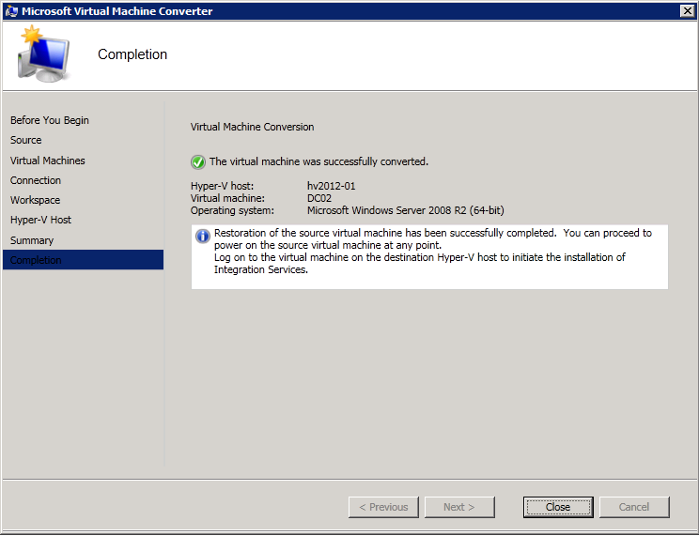The width and height of the screenshot is (699, 536).
Task: Select the Before You Begin step
Action: pyautogui.click(x=50, y=120)
